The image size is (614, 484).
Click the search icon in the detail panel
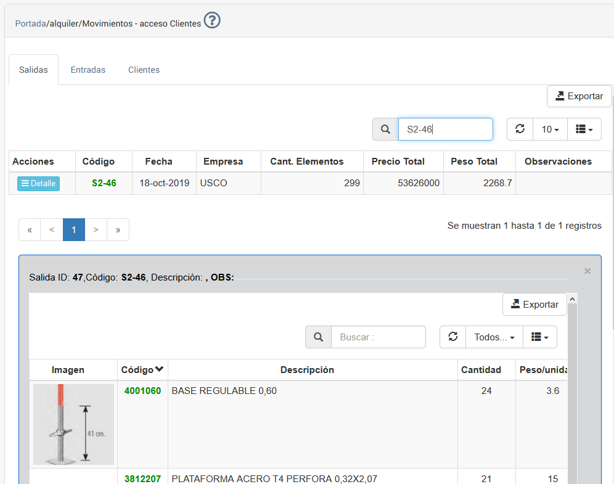pyautogui.click(x=318, y=337)
